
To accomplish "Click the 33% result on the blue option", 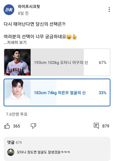I will point(102,93).
